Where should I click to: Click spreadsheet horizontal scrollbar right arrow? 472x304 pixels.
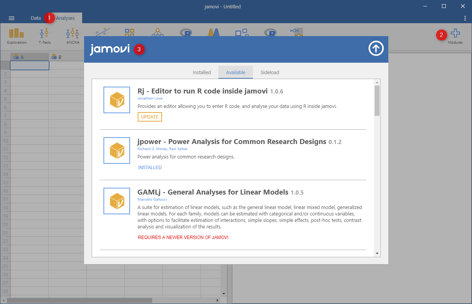(x=218, y=300)
